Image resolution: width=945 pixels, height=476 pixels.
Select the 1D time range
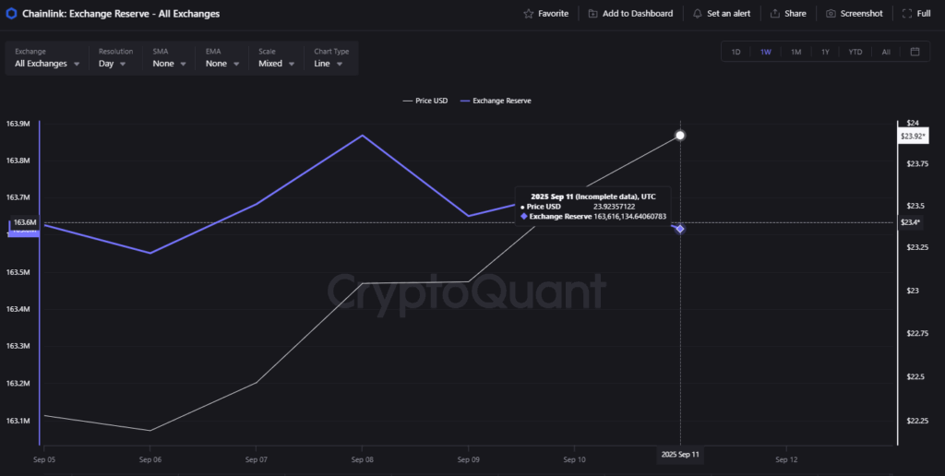(x=736, y=52)
